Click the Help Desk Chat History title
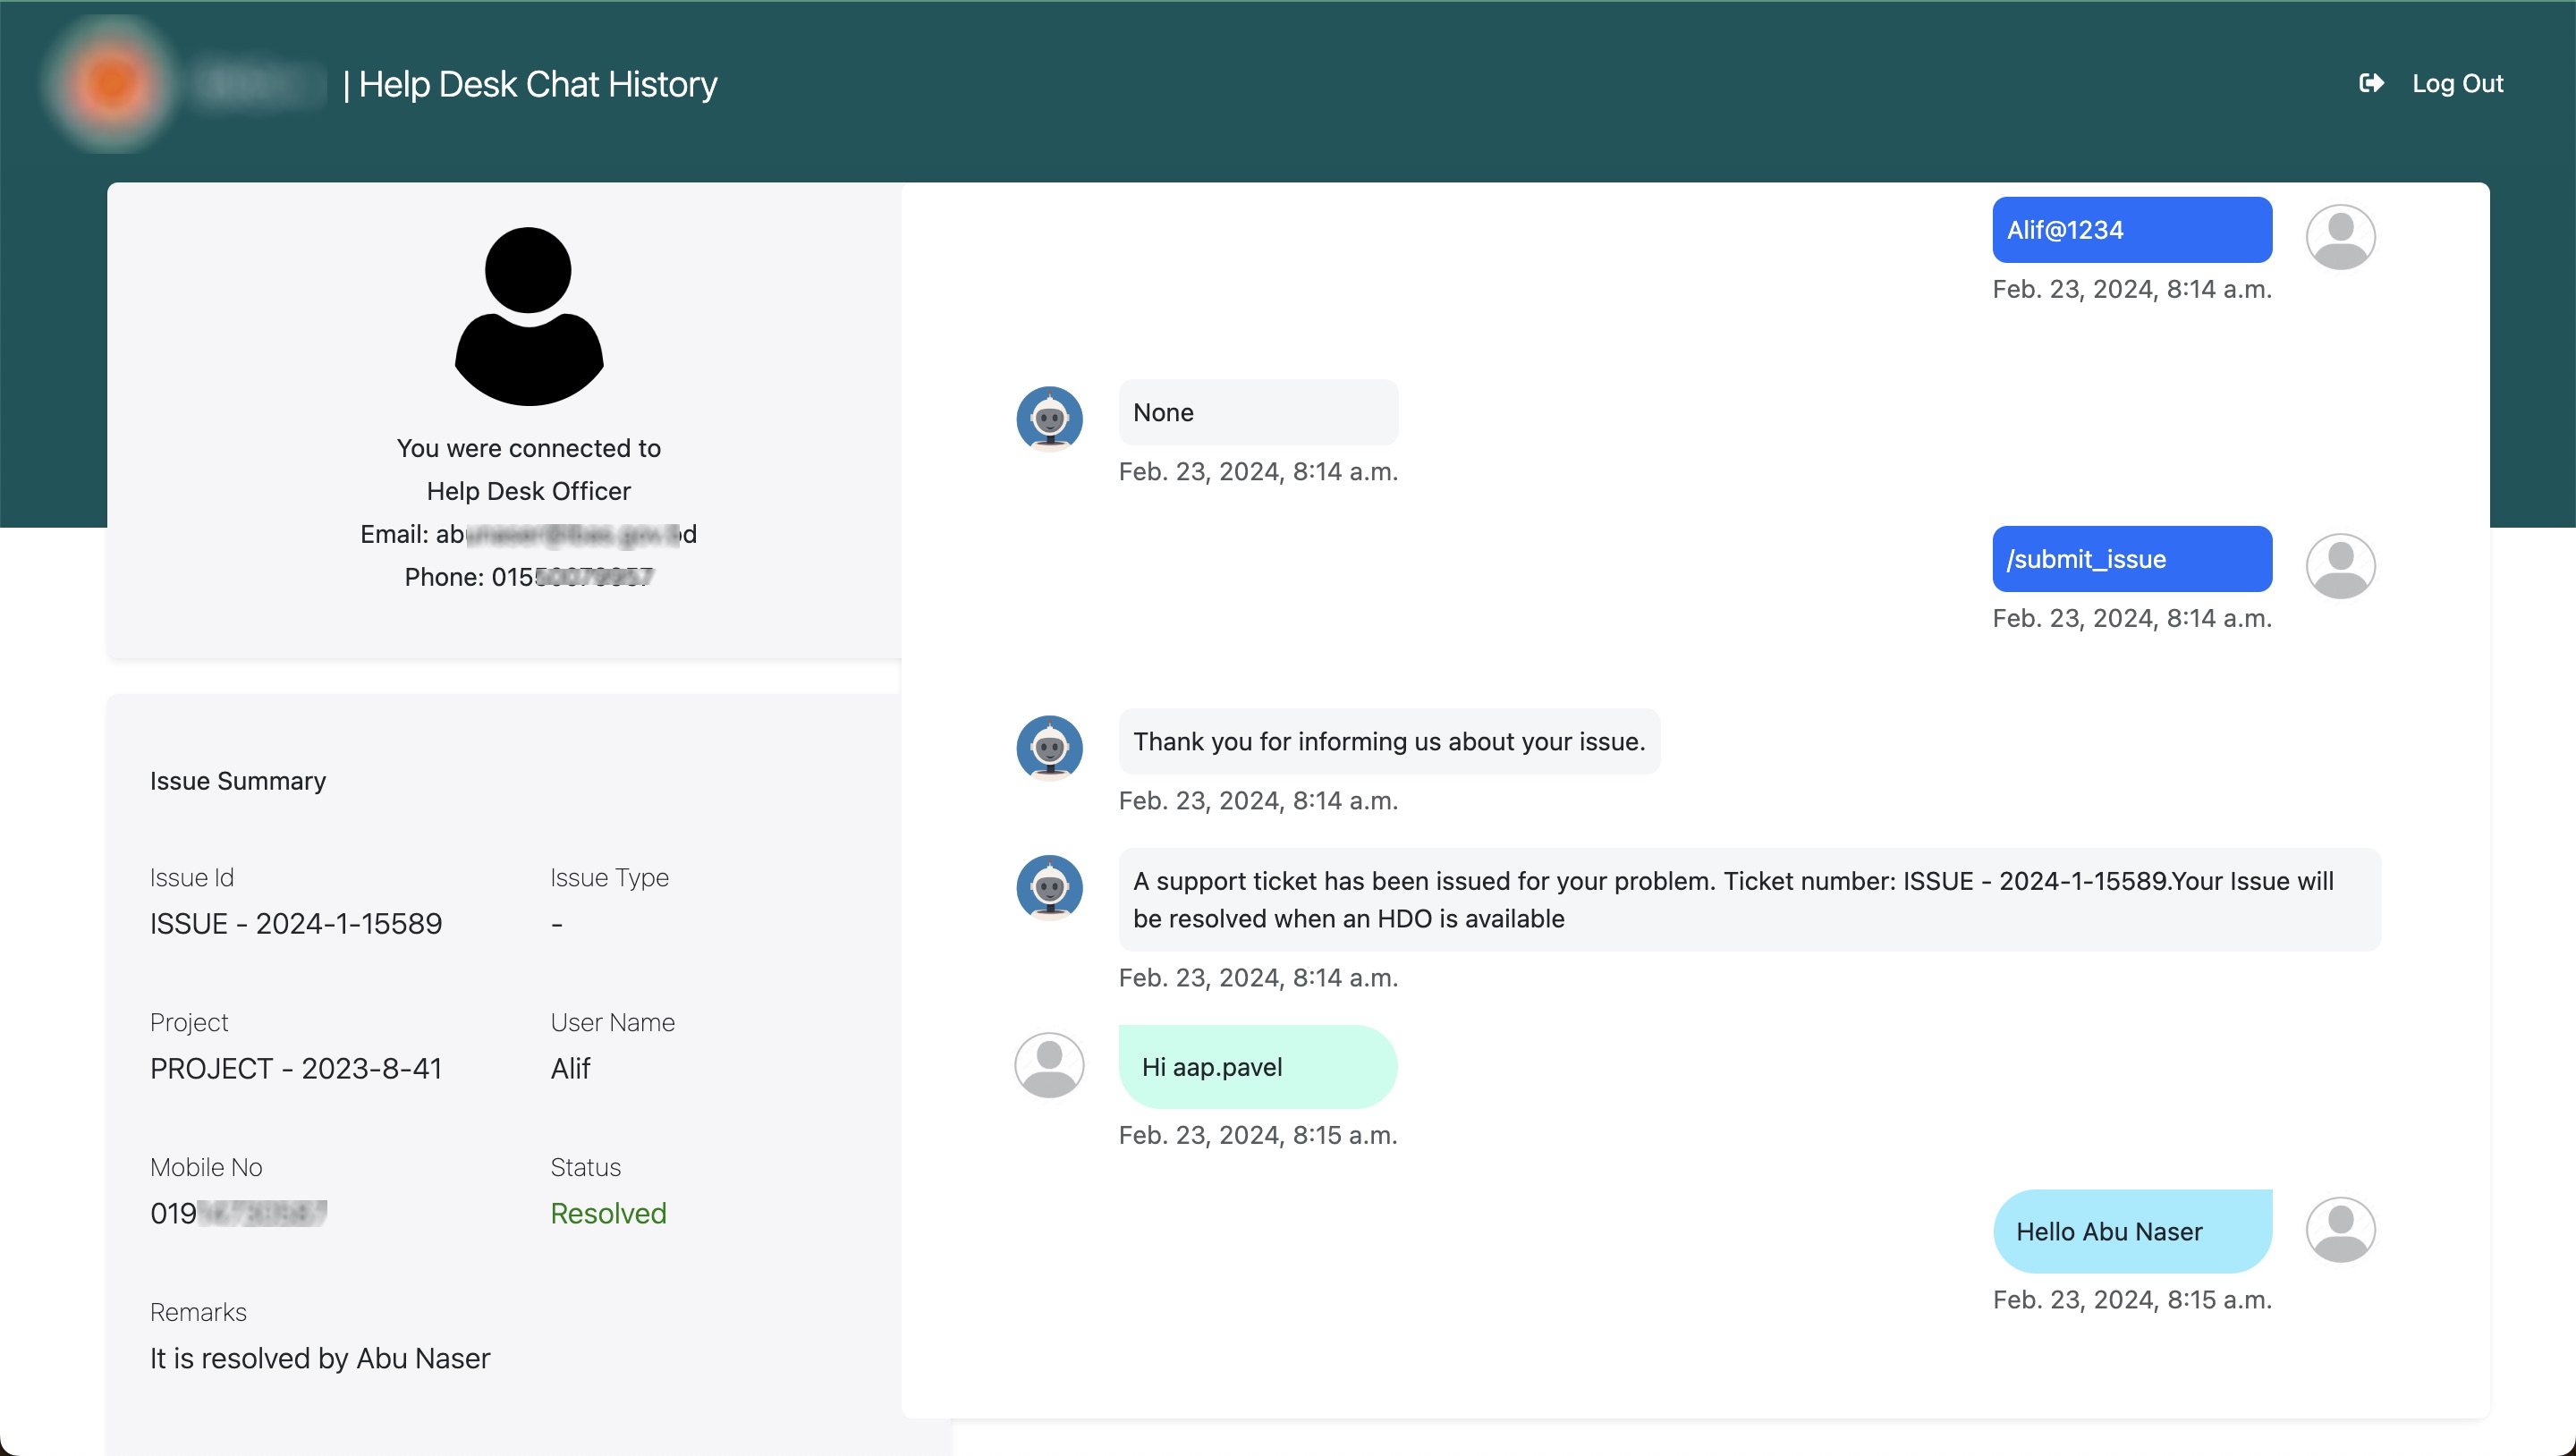 tap(537, 84)
